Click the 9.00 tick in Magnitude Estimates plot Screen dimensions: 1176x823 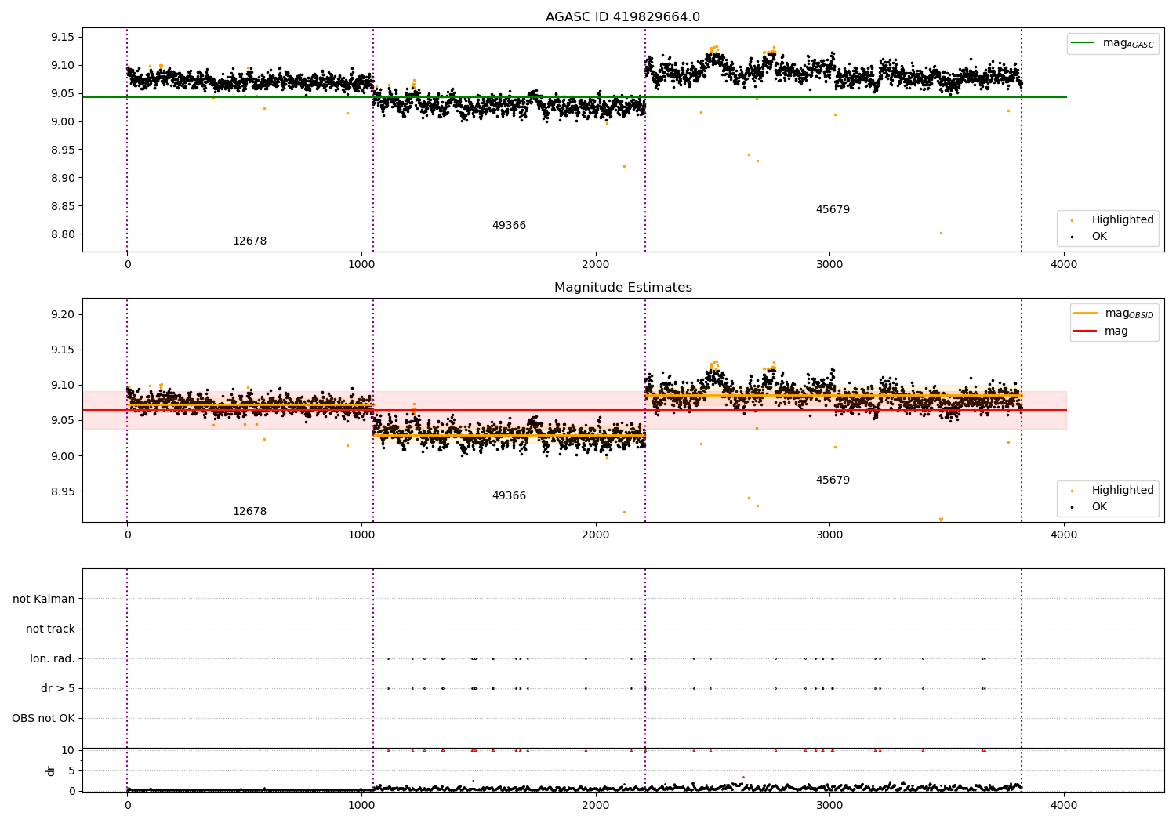pyautogui.click(x=63, y=456)
